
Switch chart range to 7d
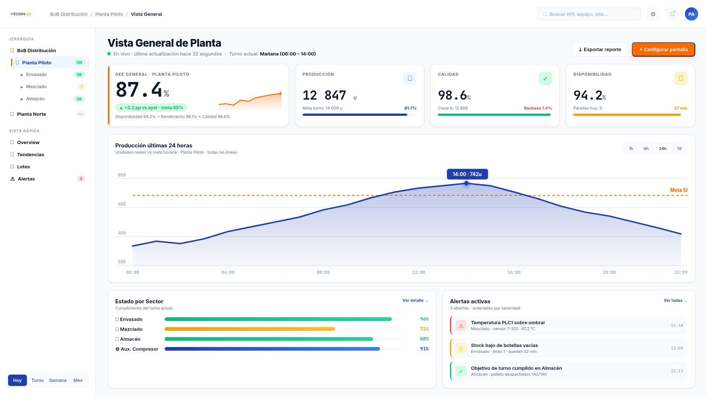(x=679, y=149)
